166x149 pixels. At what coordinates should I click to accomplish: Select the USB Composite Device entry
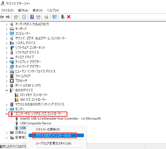click(x=36, y=123)
